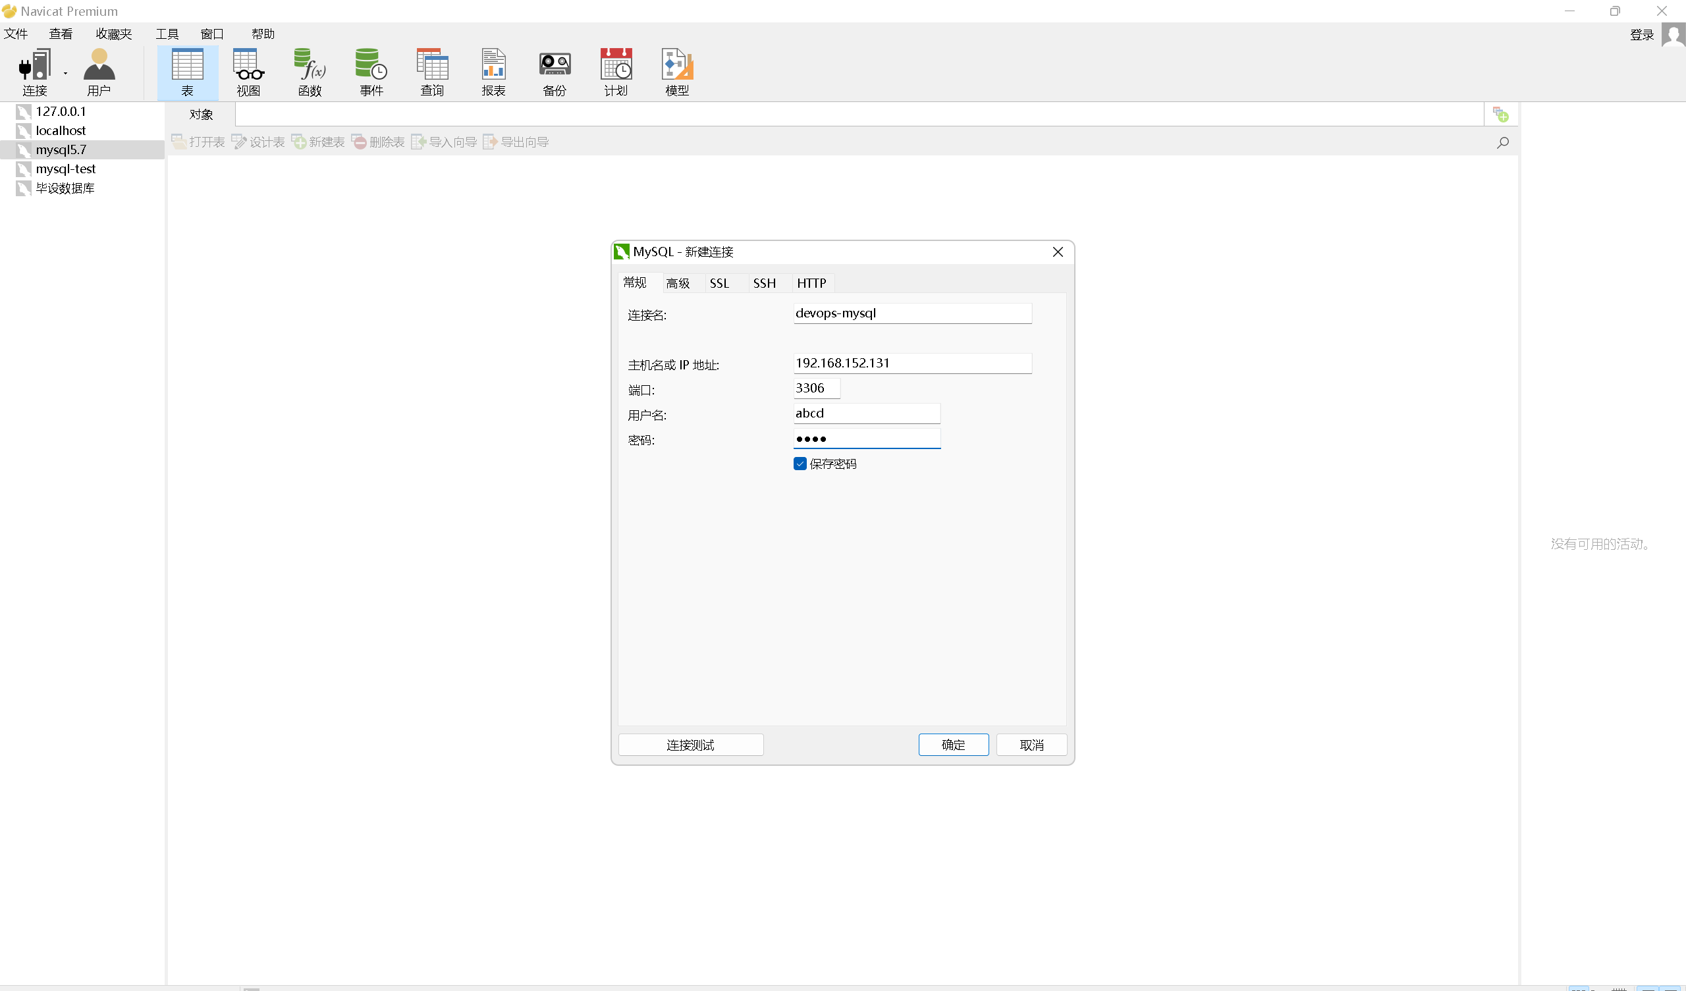Select the 函数 (Function) toolbar icon
Viewport: 1686px width, 991px height.
coord(310,72)
